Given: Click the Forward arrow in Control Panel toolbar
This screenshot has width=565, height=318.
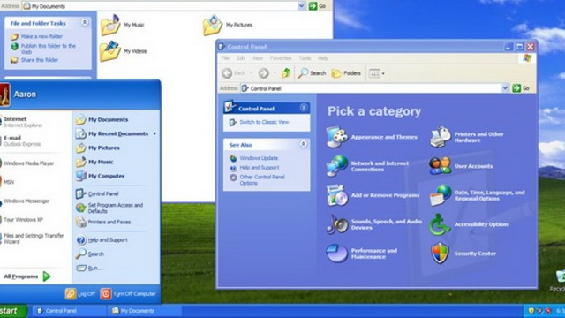Looking at the screenshot, I should (x=264, y=73).
